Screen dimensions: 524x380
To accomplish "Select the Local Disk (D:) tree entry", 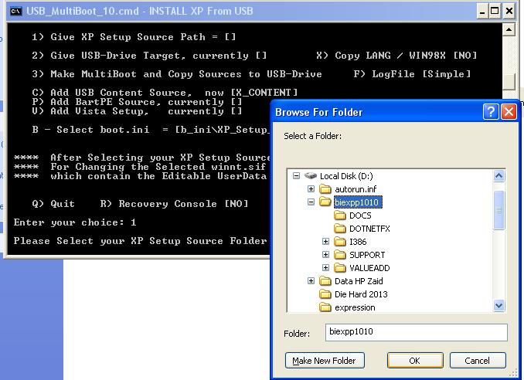I will 346,176.
